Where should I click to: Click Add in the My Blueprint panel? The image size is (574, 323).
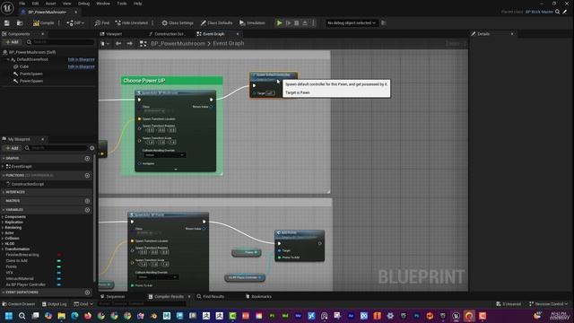pos(12,148)
